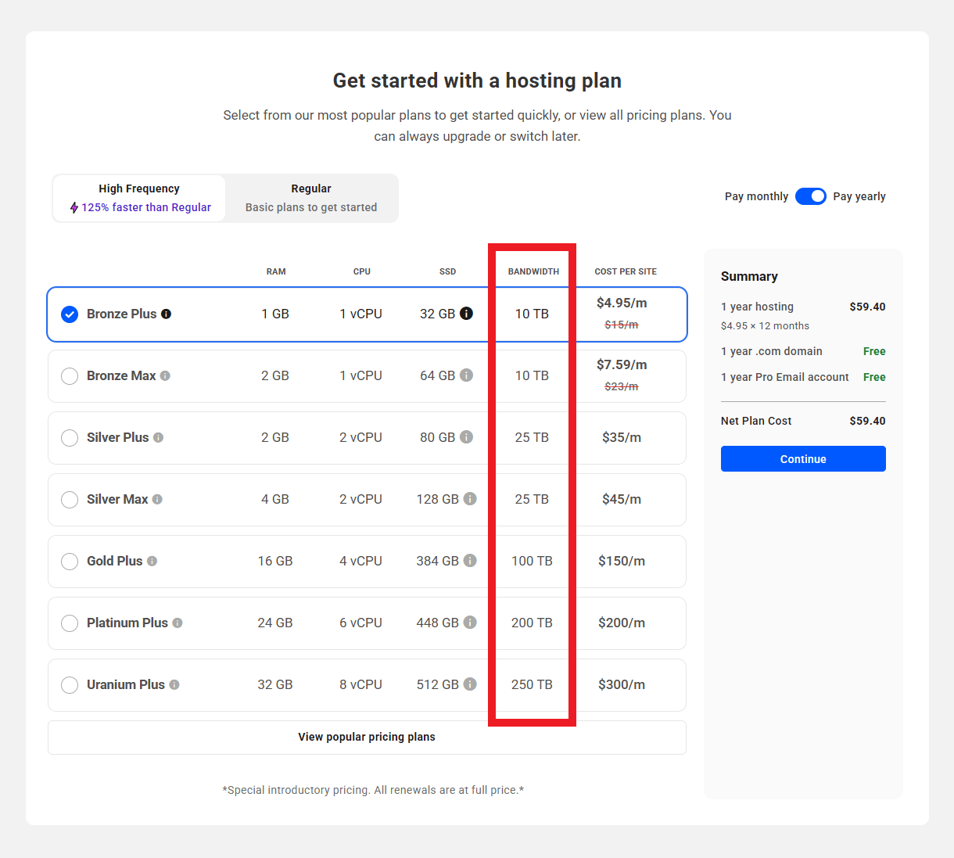Click the info icon next to 128 GB SSD
Image resolution: width=954 pixels, height=858 pixels.
469,499
